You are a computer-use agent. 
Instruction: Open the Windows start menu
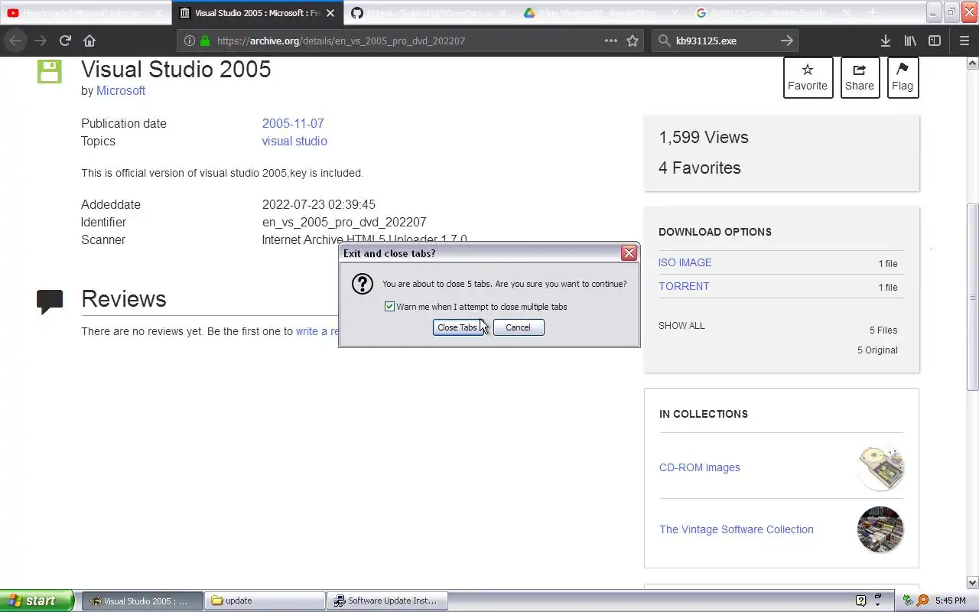pyautogui.click(x=37, y=601)
